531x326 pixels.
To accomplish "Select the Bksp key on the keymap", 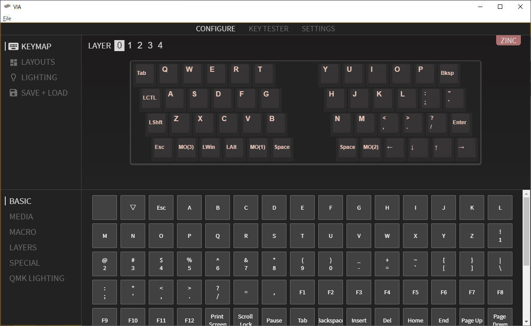I will [x=448, y=74].
